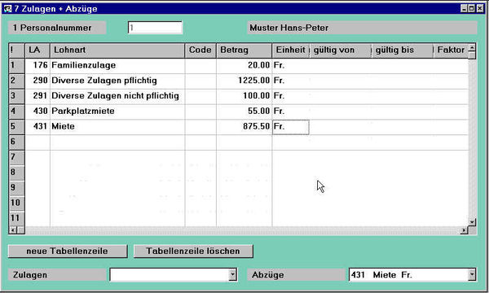Click the amount 875.50 cell
The image size is (489, 293).
pyautogui.click(x=244, y=126)
